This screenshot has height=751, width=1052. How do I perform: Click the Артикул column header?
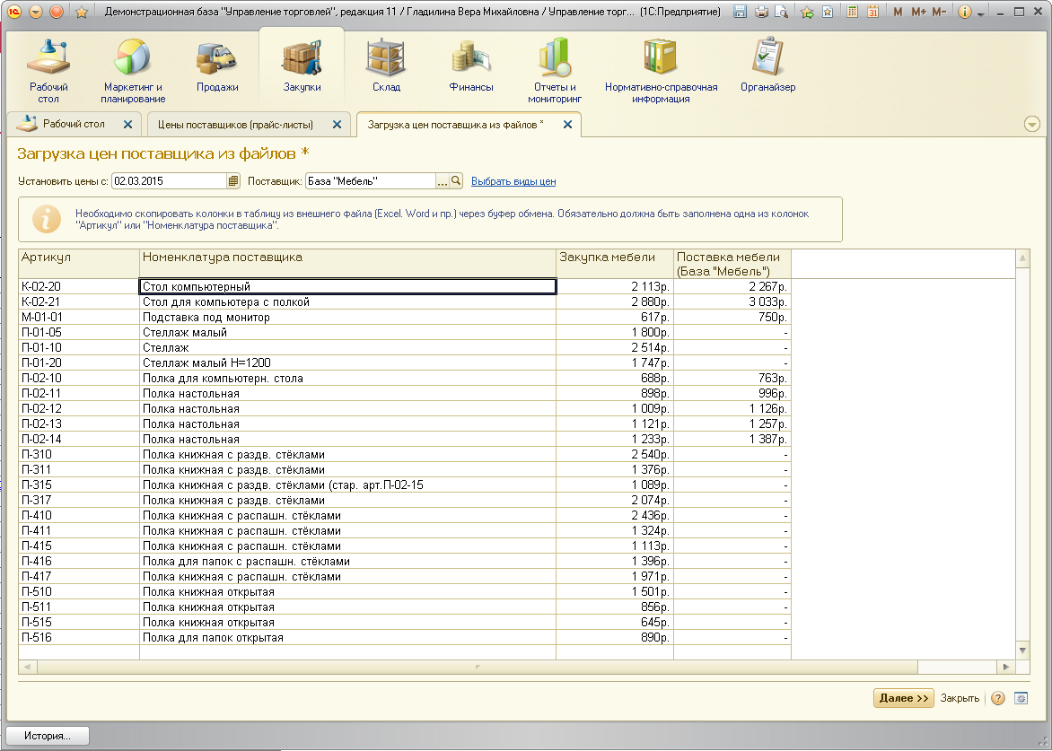[x=79, y=264]
